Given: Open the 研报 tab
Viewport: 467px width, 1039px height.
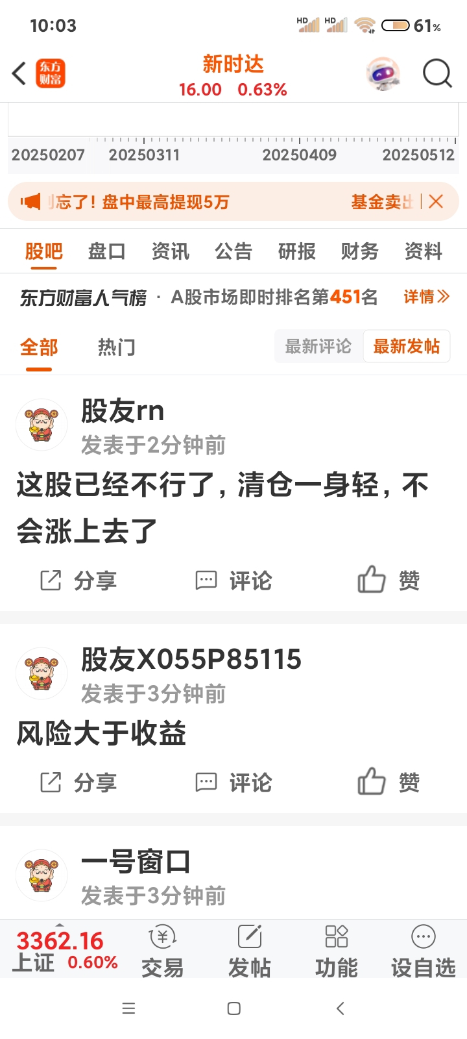Looking at the screenshot, I should pos(297,251).
